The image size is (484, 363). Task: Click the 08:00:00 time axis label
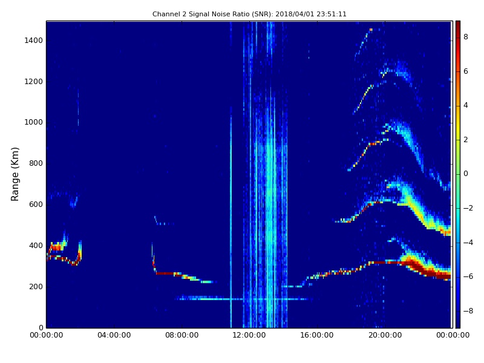182,335
